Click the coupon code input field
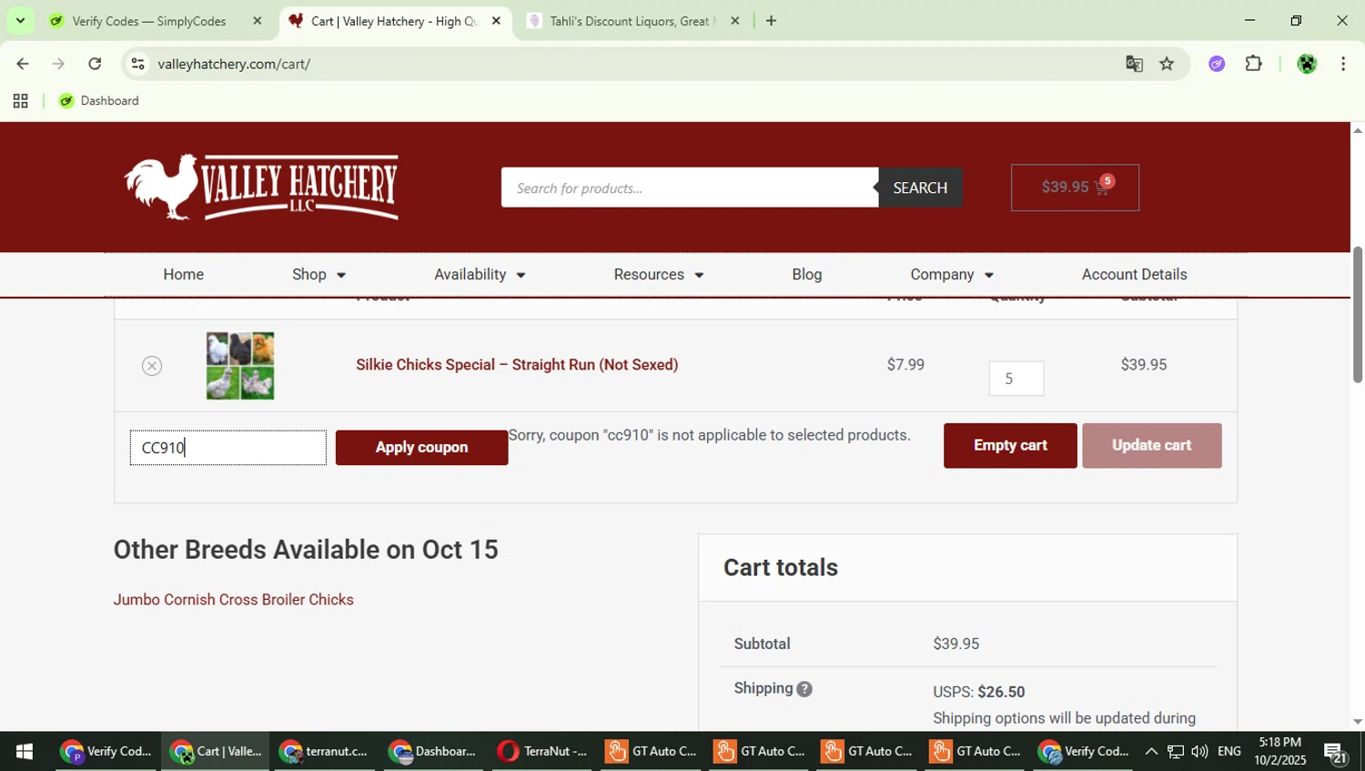 228,448
